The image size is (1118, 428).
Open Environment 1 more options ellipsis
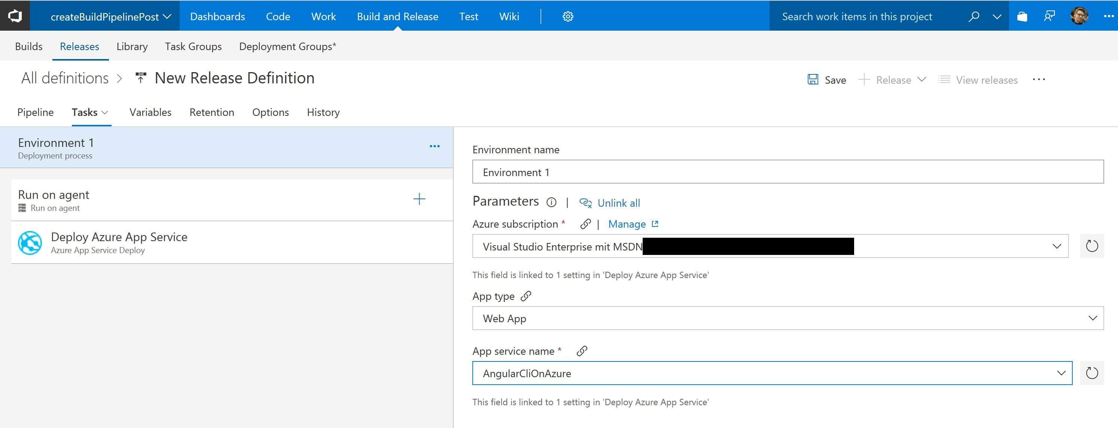(435, 147)
